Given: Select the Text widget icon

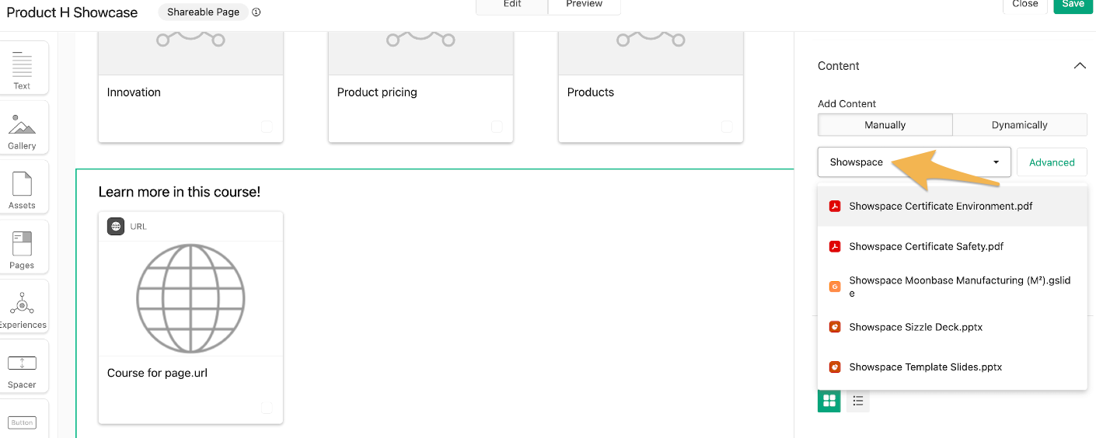Looking at the screenshot, I should click(22, 68).
